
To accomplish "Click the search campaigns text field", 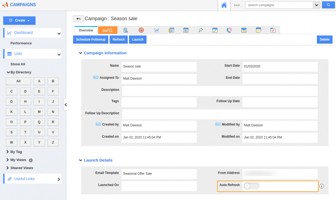I will [279, 5].
